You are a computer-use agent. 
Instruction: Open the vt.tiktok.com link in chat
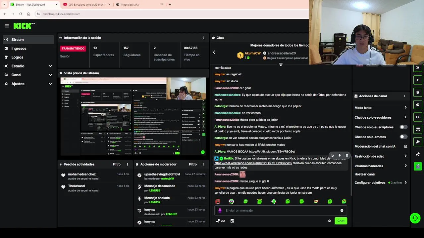pyautogui.click(x=272, y=151)
